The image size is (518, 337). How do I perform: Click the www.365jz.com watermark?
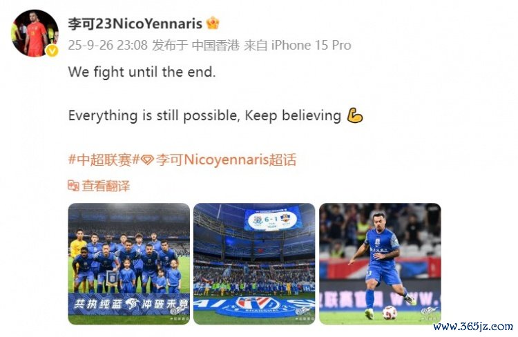[473, 327]
